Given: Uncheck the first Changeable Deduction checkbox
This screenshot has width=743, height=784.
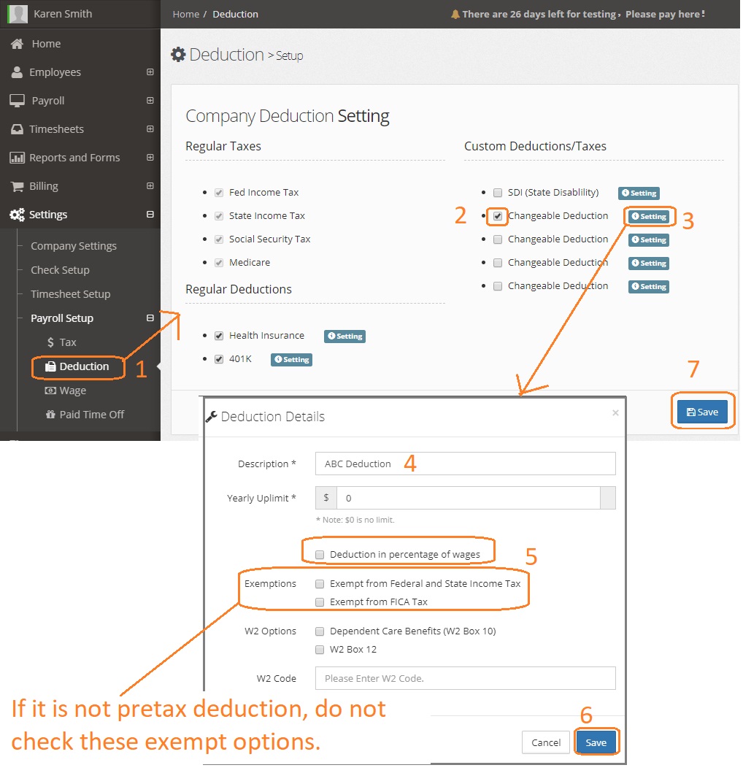Looking at the screenshot, I should [498, 216].
